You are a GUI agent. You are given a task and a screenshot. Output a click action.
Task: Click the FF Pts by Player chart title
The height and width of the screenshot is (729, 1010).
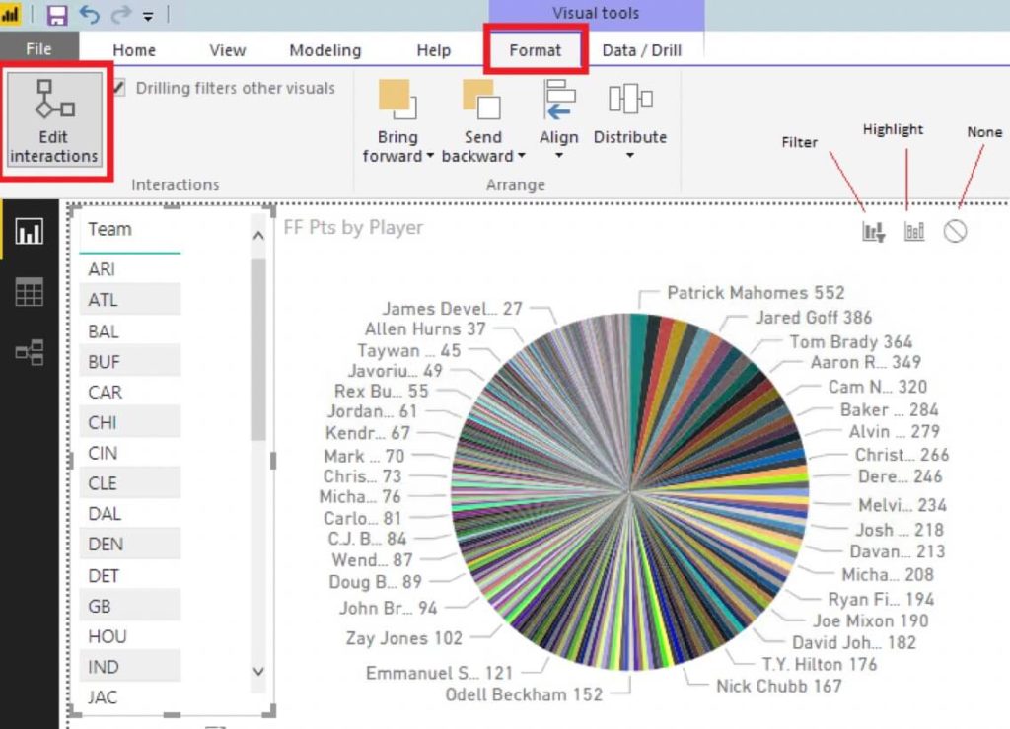coord(353,227)
